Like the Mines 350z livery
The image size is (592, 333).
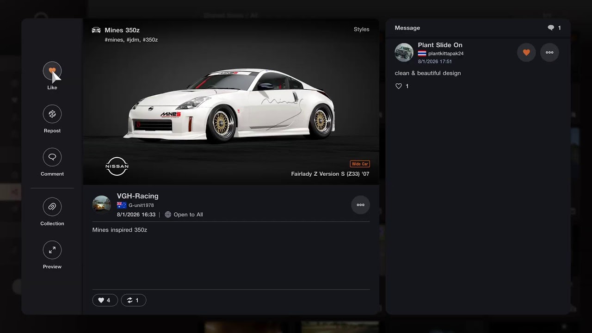coord(52,71)
